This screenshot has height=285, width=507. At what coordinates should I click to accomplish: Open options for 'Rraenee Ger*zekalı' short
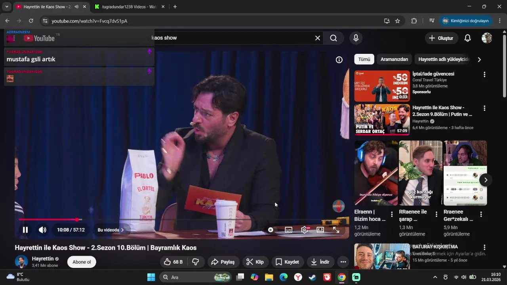[481, 215]
